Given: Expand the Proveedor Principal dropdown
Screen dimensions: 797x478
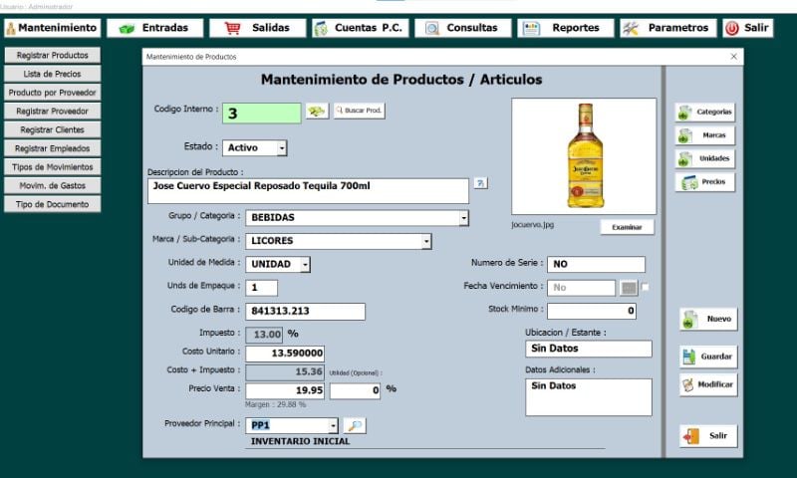Looking at the screenshot, I should pyautogui.click(x=333, y=425).
